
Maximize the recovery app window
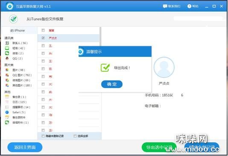[214, 6]
